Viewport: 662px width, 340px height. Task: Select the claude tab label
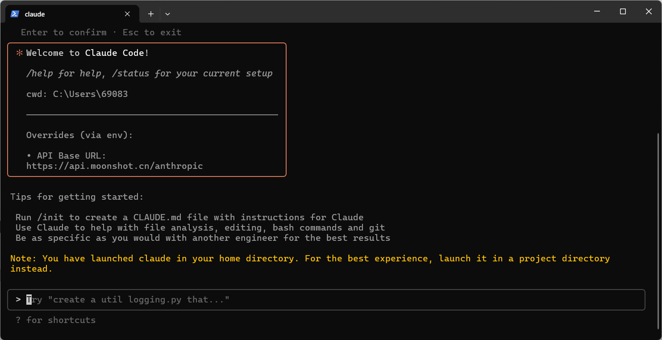click(35, 14)
